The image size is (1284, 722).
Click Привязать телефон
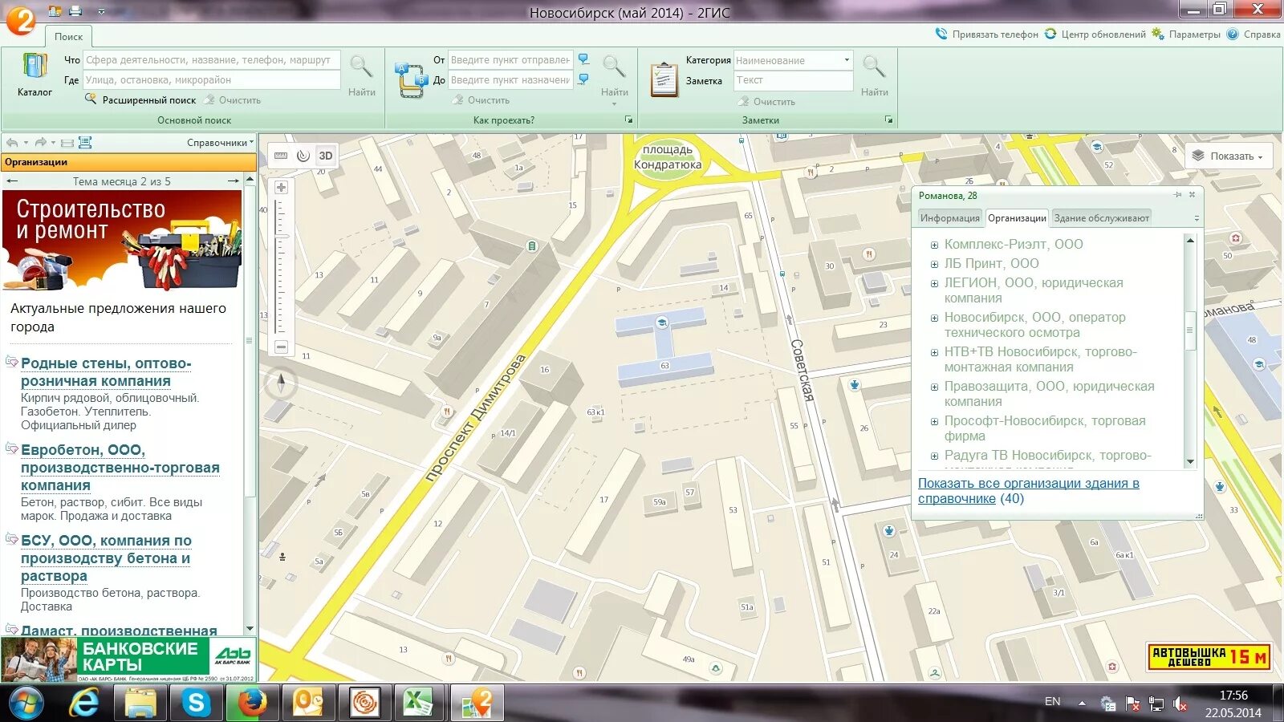point(986,34)
